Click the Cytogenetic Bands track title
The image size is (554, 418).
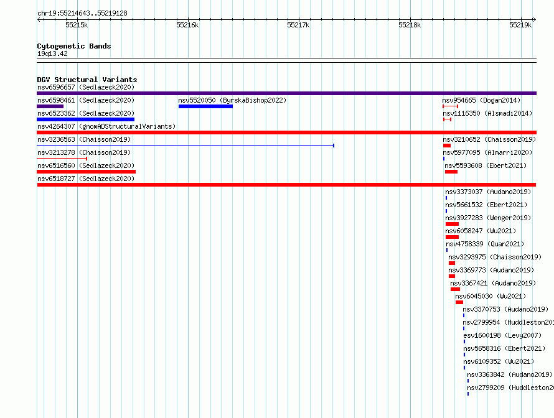coord(74,46)
